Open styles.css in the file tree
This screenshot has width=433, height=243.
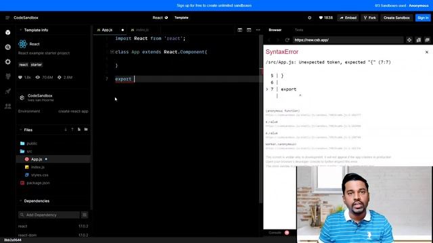click(53, 175)
